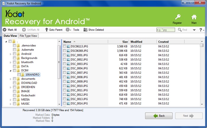207x128 pixels.
Task: Click the Backgrounds folder icon
Action: pos(18,58)
